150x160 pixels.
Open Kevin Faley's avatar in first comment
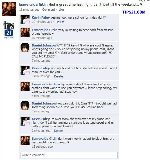coord(25,20)
